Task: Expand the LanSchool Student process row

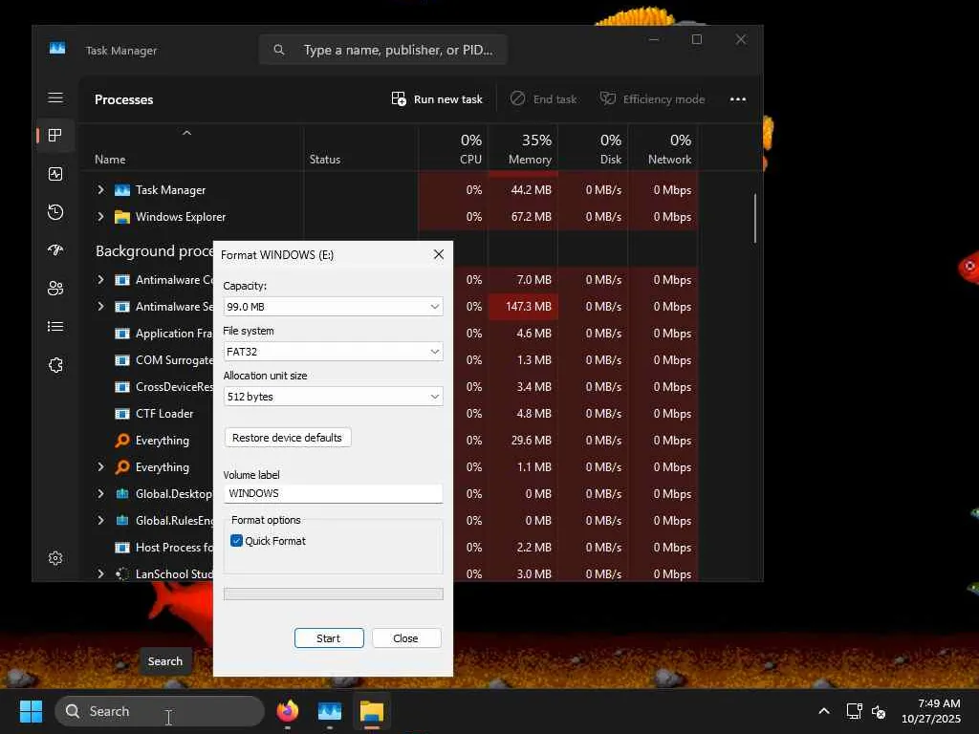Action: [x=100, y=573]
